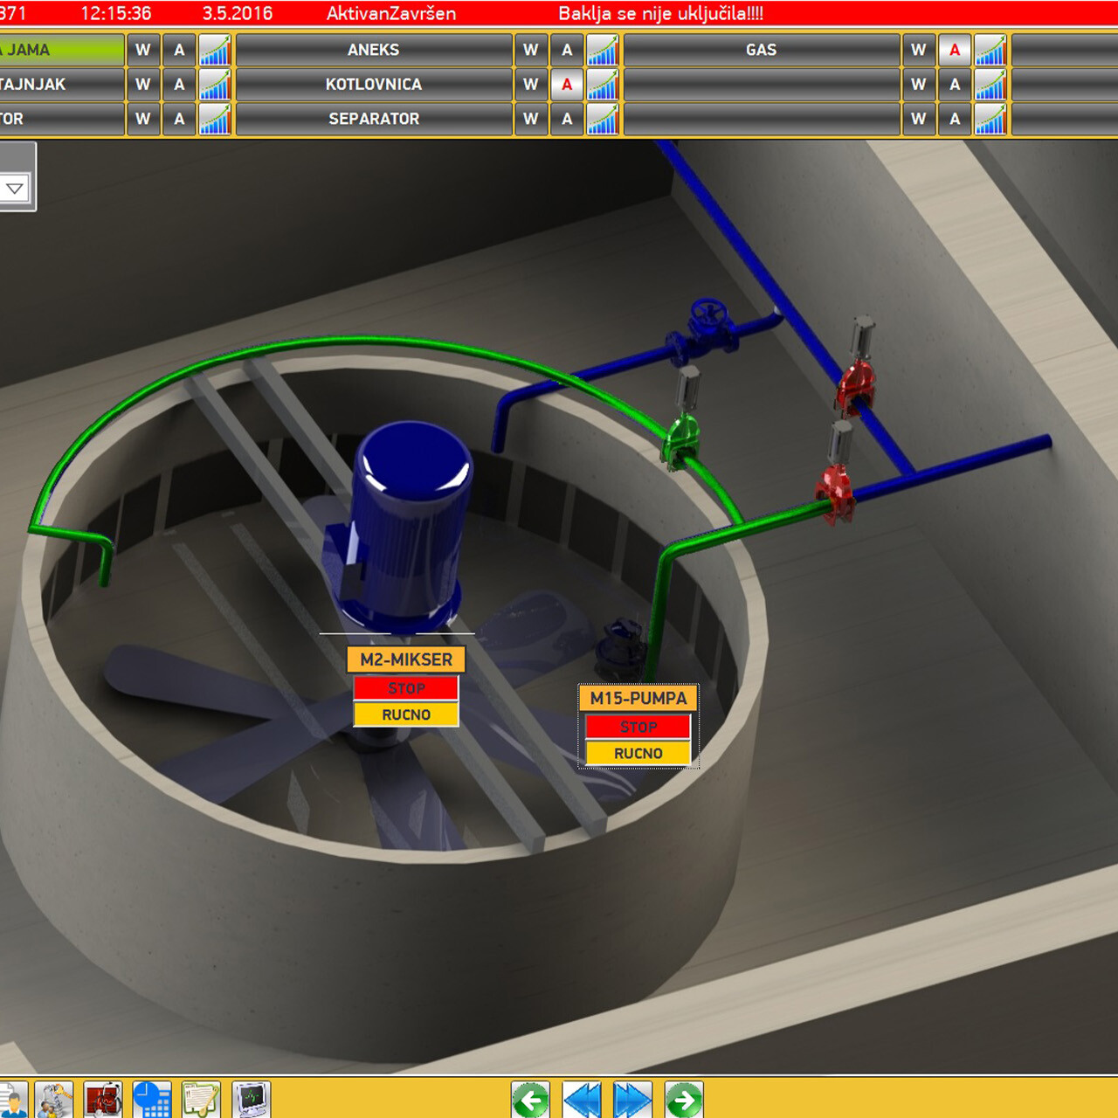This screenshot has height=1118, width=1118.
Task: Open the diagnostics stethoscope icon
Action: tap(102, 1100)
